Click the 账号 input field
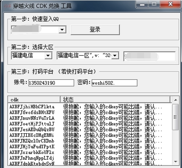The width and height of the screenshot is (182, 168). (51, 83)
